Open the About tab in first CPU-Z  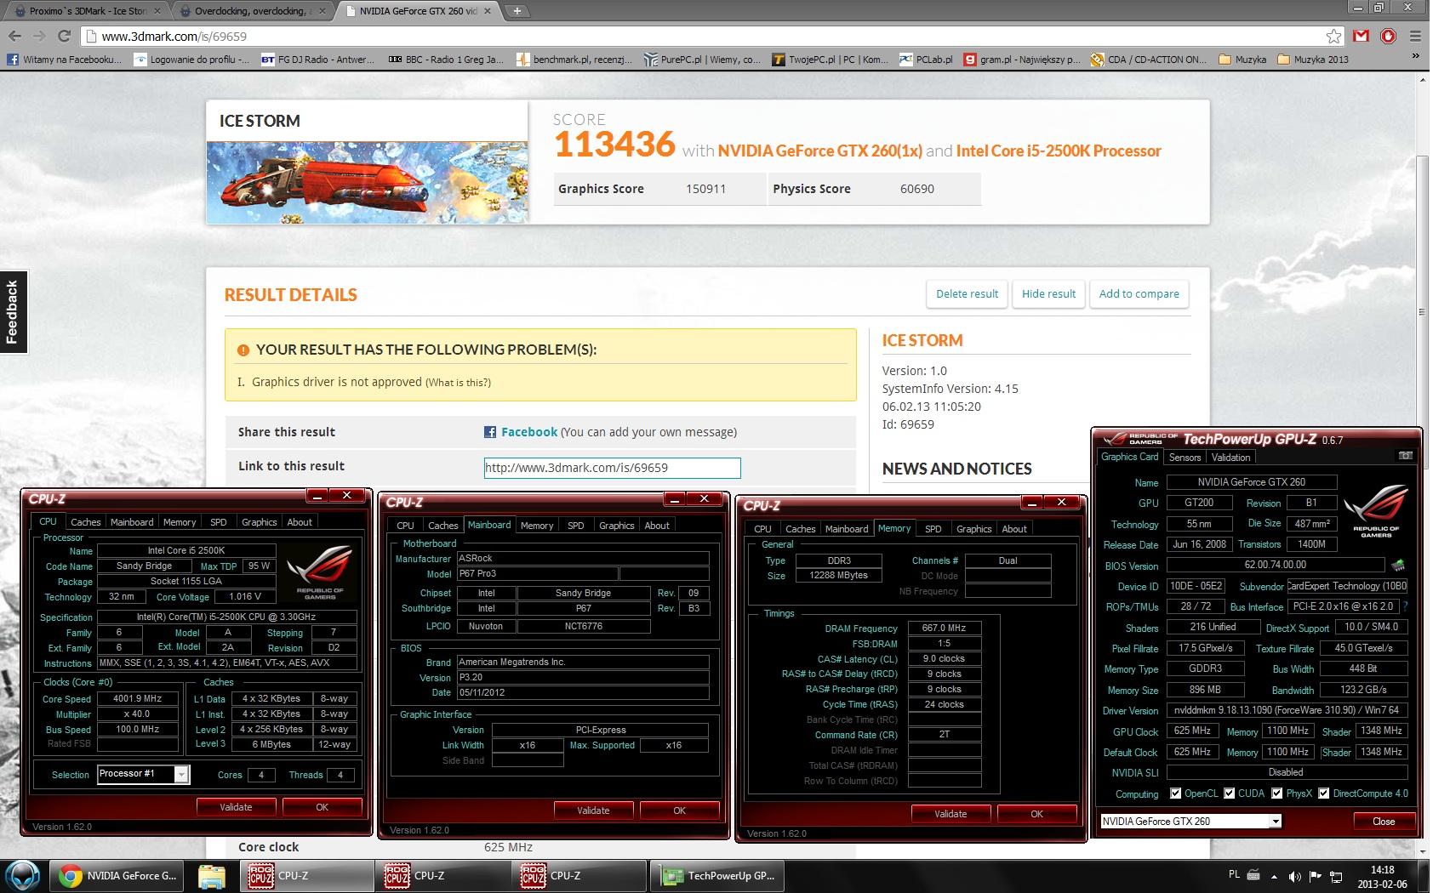pyautogui.click(x=300, y=522)
